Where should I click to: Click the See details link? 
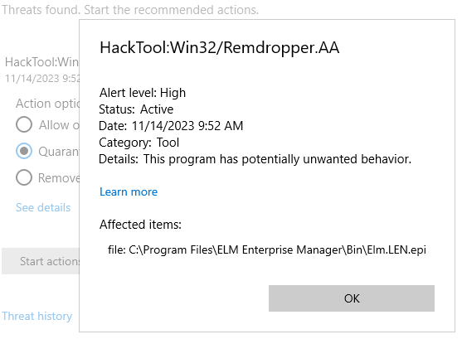[43, 207]
